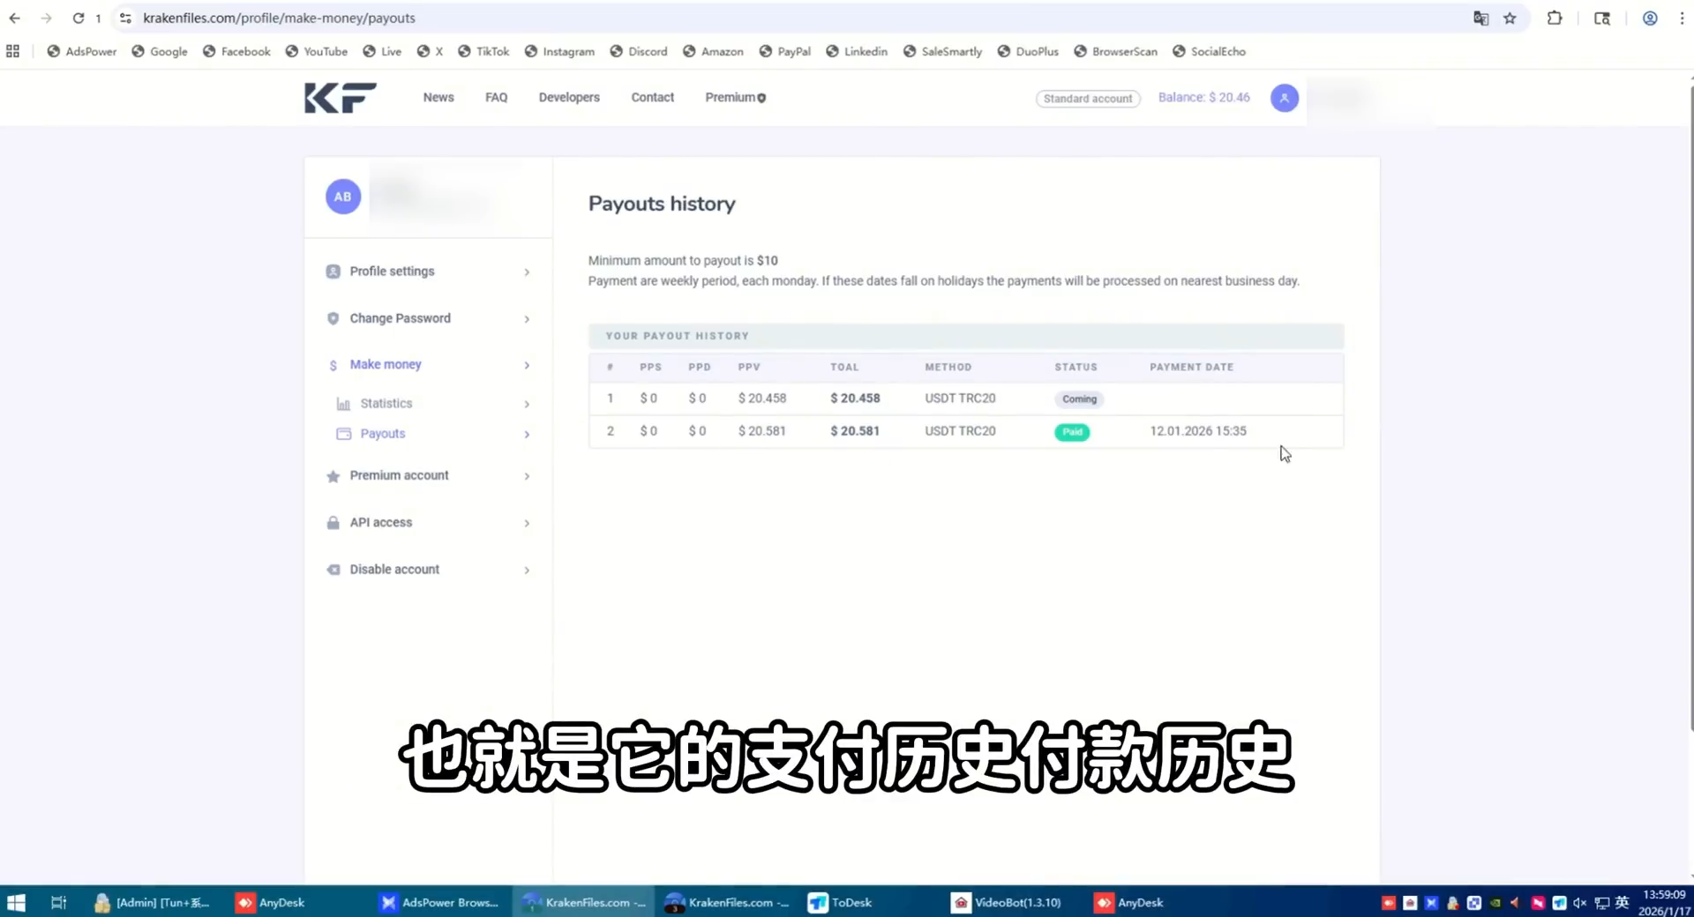Screen dimensions: 1694x917
Task: Click the KF KrakenFiles logo
Action: coord(341,98)
